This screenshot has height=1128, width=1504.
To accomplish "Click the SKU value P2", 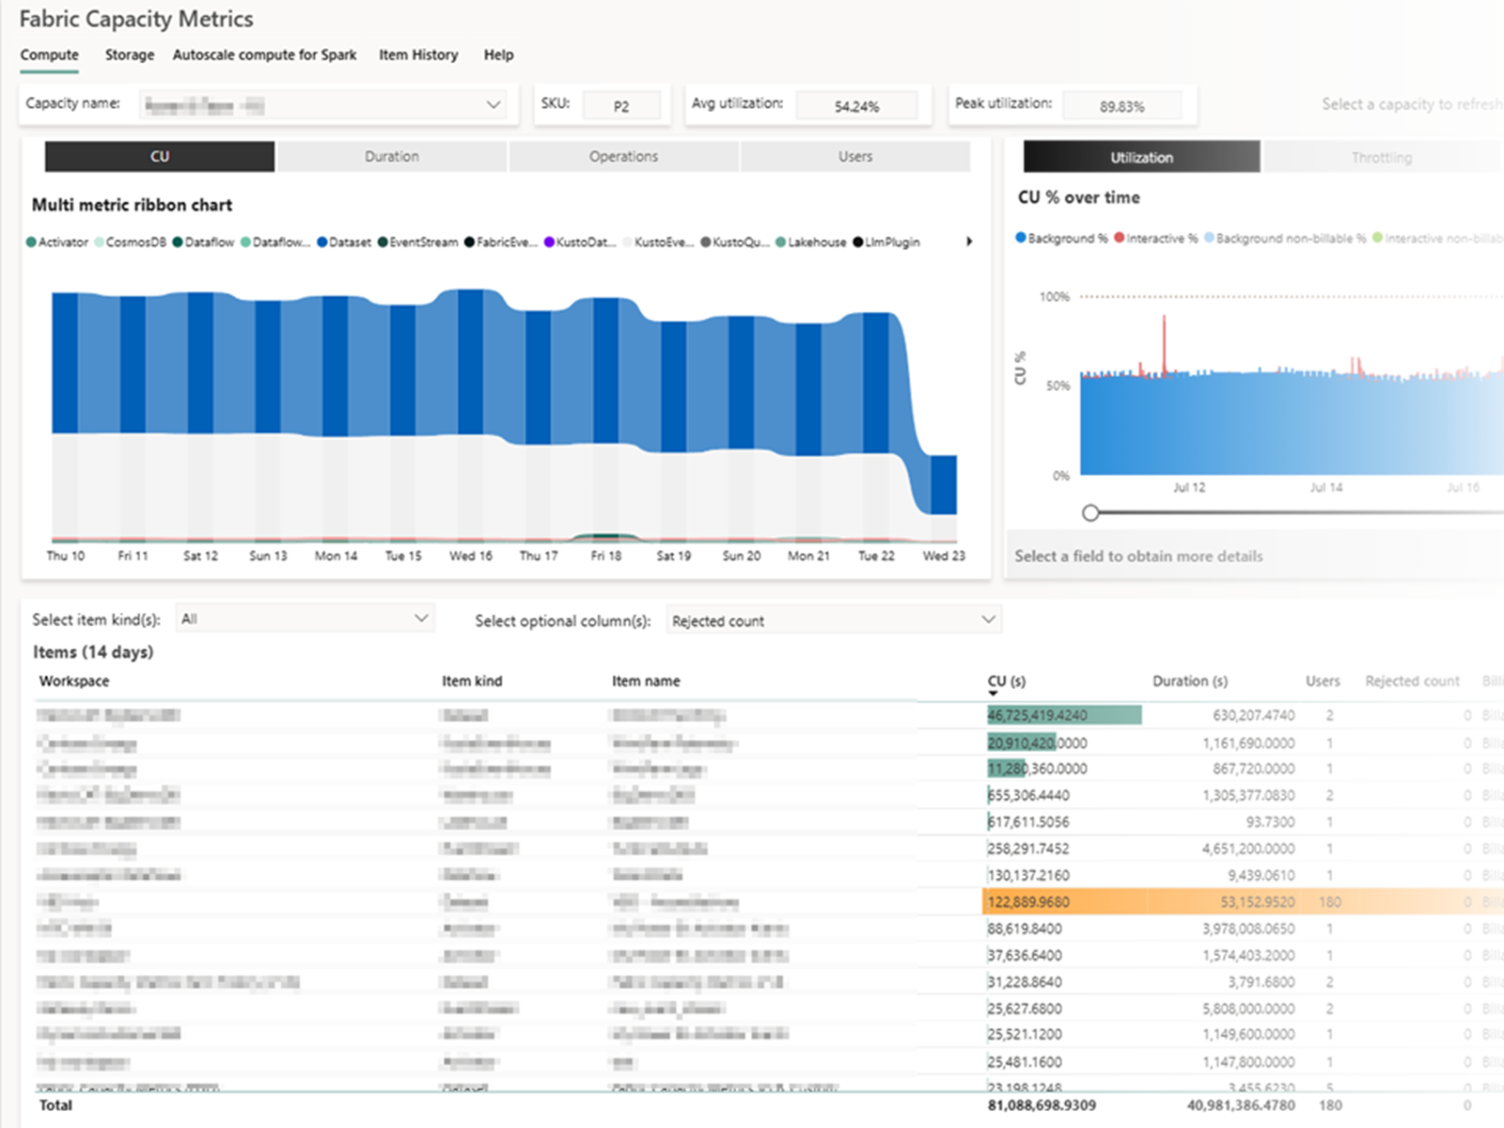I will (621, 106).
